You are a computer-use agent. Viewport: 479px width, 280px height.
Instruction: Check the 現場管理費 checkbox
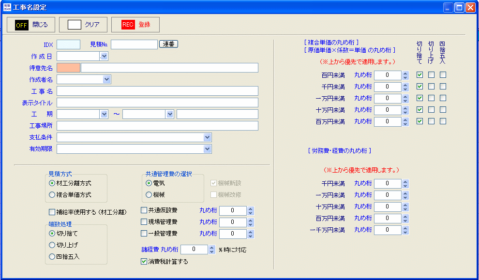144,222
